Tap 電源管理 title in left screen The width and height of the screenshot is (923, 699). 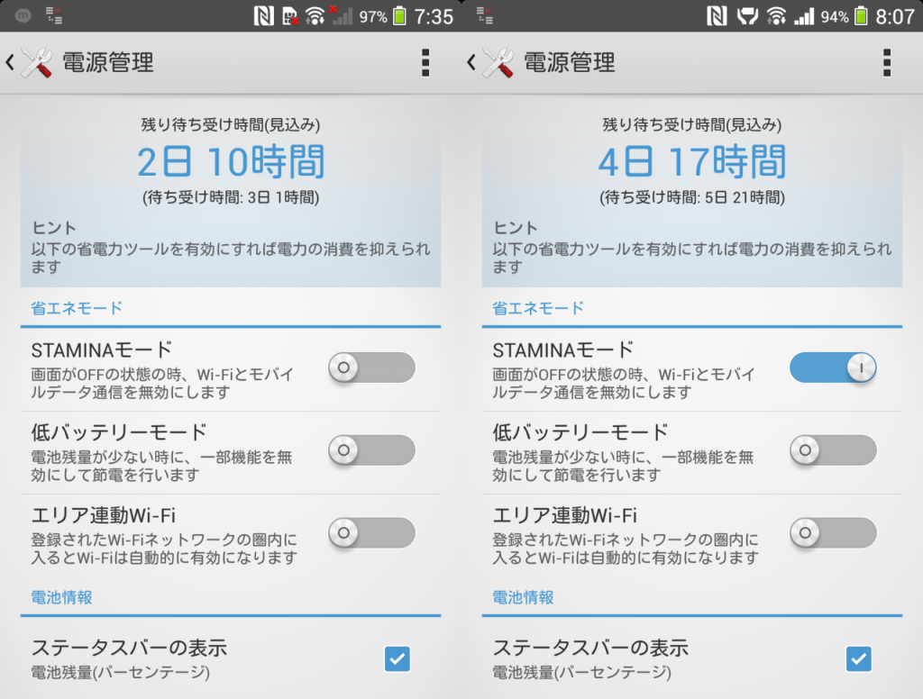(108, 63)
